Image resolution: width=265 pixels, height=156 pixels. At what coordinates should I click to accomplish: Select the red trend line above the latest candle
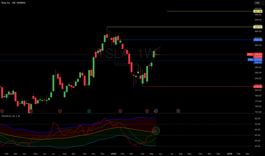(157, 49)
